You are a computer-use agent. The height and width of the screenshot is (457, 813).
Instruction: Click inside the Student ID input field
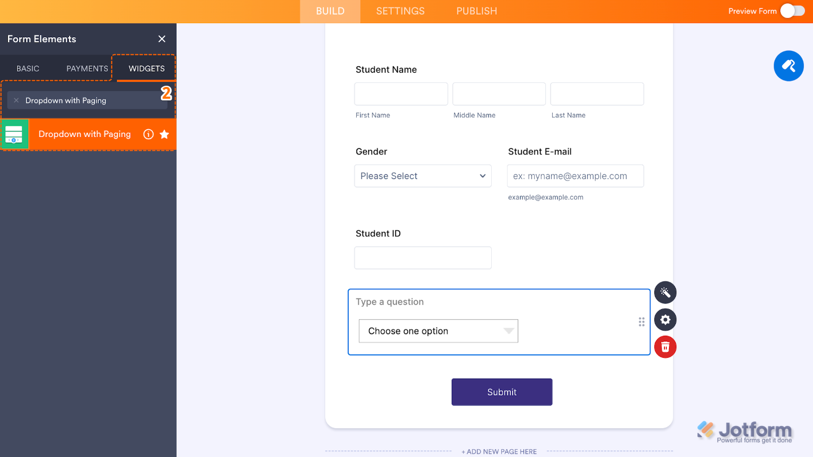click(x=422, y=257)
